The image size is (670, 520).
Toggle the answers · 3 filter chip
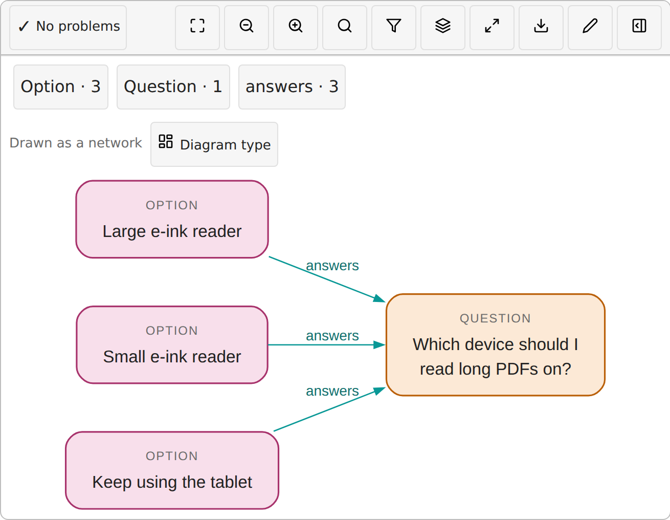(292, 87)
